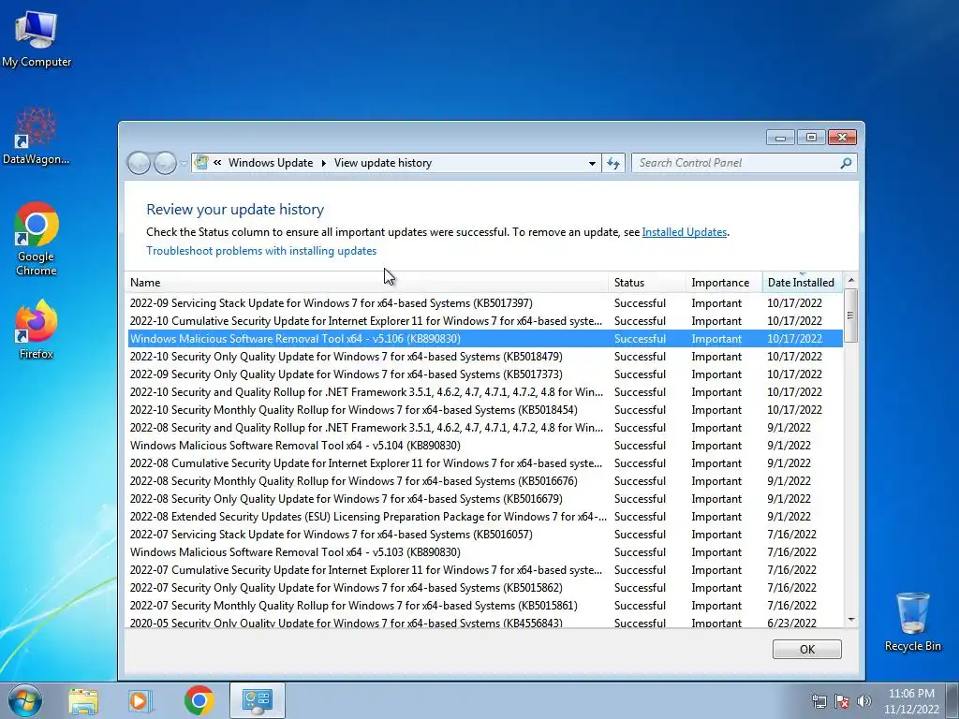Viewport: 959px width, 719px height.
Task: Select 2022-08 Cumulative Security Update for IE11
Action: (x=485, y=463)
